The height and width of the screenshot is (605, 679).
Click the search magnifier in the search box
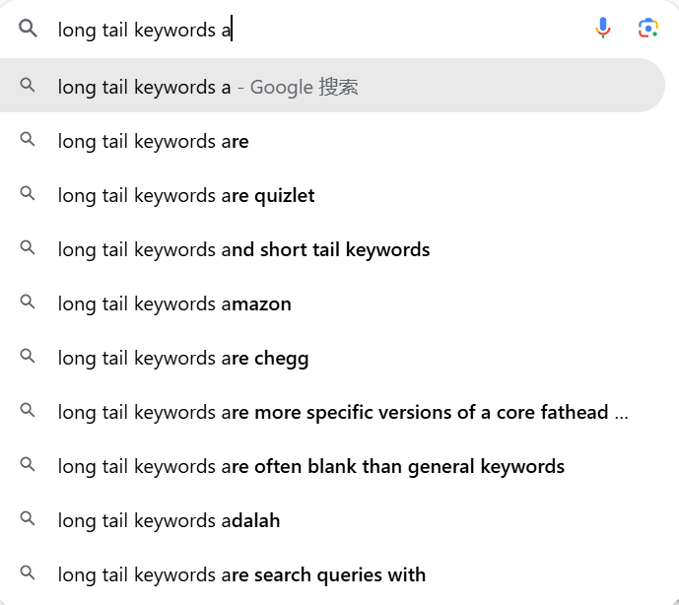coord(28,29)
